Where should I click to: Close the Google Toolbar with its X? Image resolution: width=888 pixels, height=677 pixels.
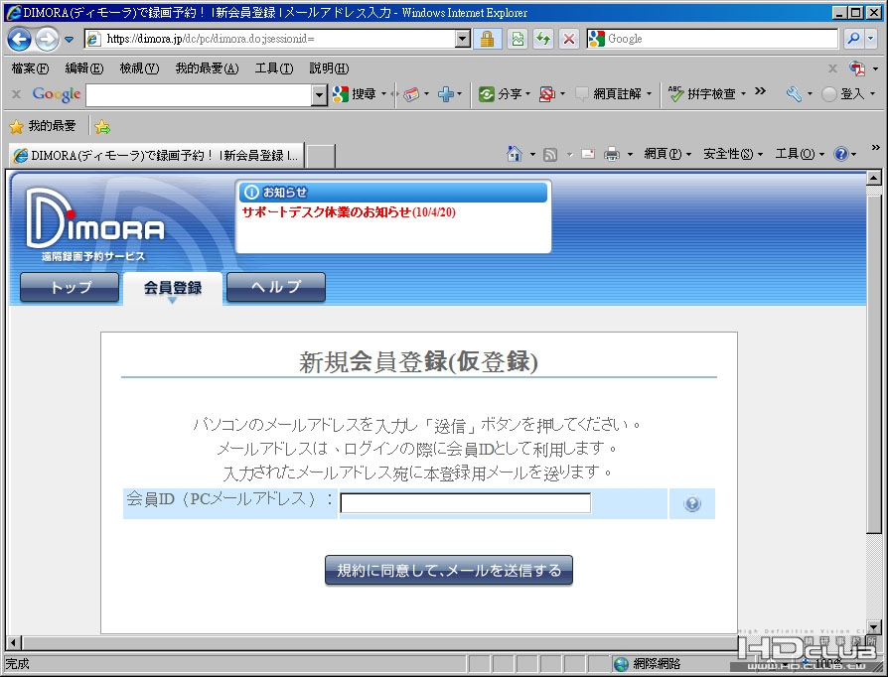[17, 94]
